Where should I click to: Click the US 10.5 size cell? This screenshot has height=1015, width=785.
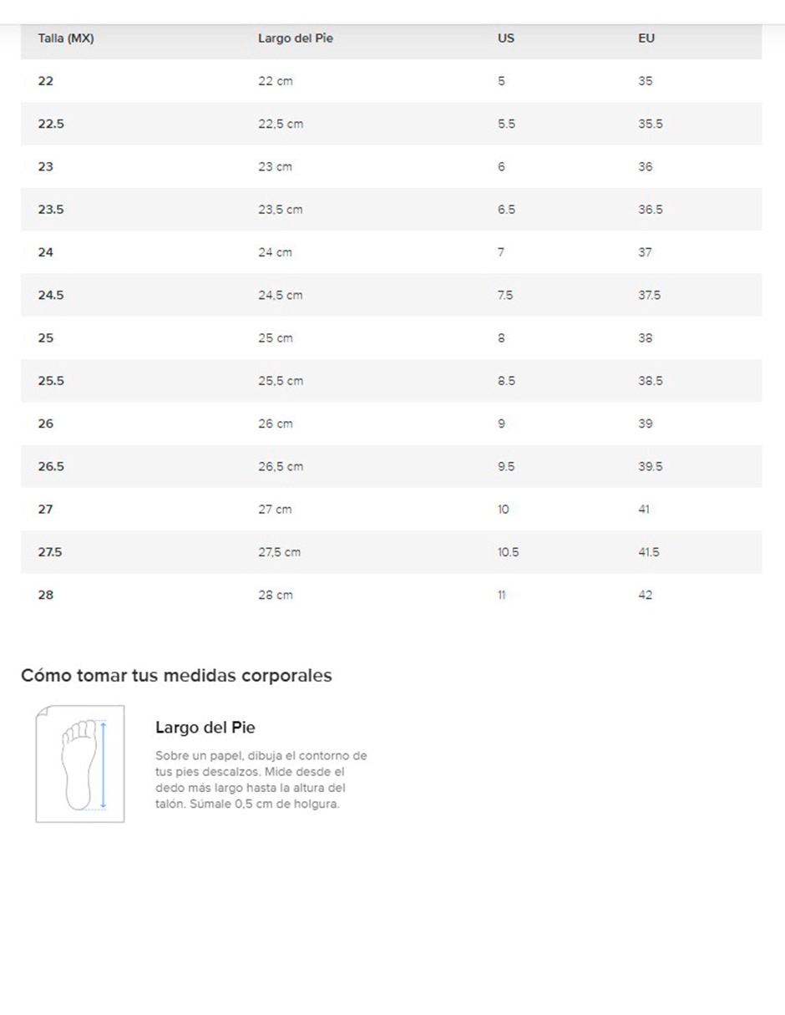click(x=509, y=552)
